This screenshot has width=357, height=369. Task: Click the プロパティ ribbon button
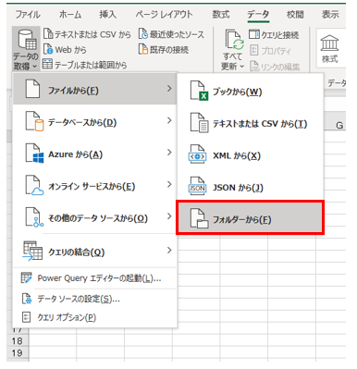[270, 50]
